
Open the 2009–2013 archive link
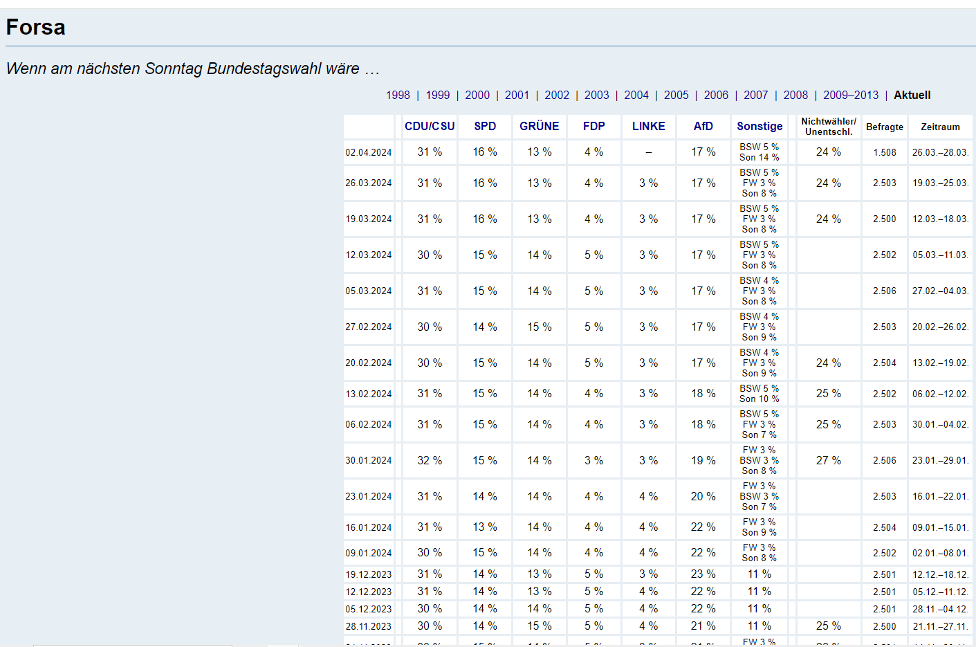pyautogui.click(x=851, y=95)
